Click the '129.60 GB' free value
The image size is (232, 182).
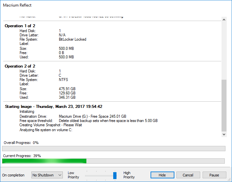click(67, 93)
